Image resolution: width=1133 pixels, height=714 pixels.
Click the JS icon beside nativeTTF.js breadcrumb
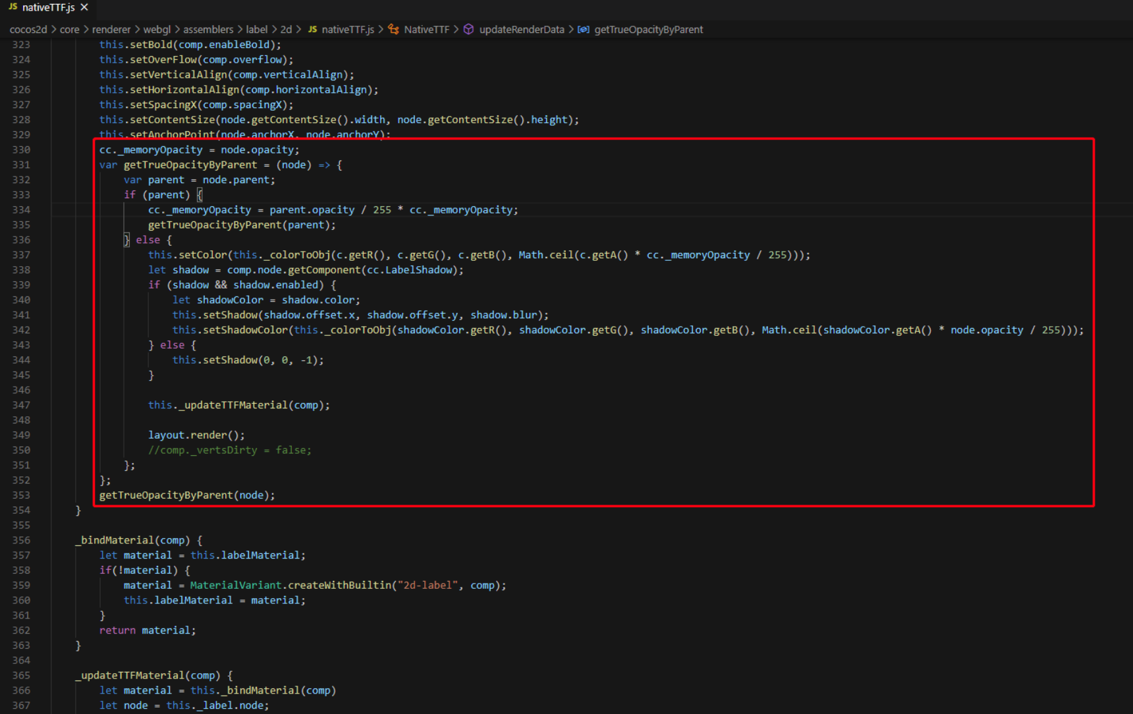313,30
